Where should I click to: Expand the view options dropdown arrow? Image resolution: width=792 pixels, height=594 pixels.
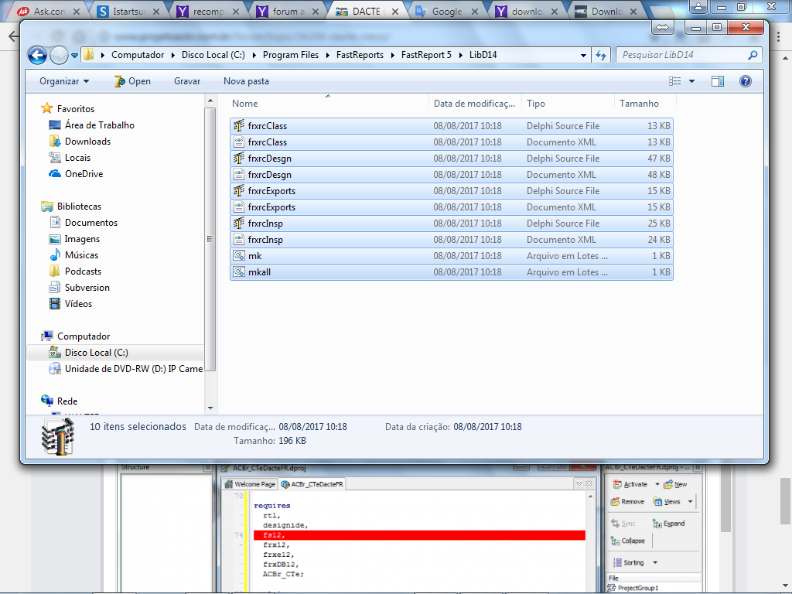point(691,81)
